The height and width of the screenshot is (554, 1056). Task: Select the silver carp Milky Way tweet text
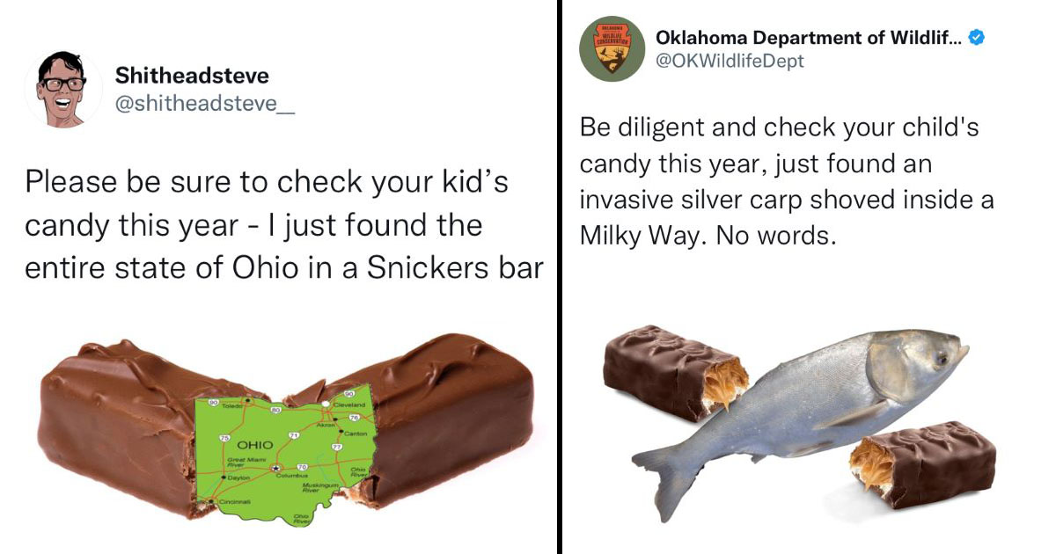coord(787,181)
